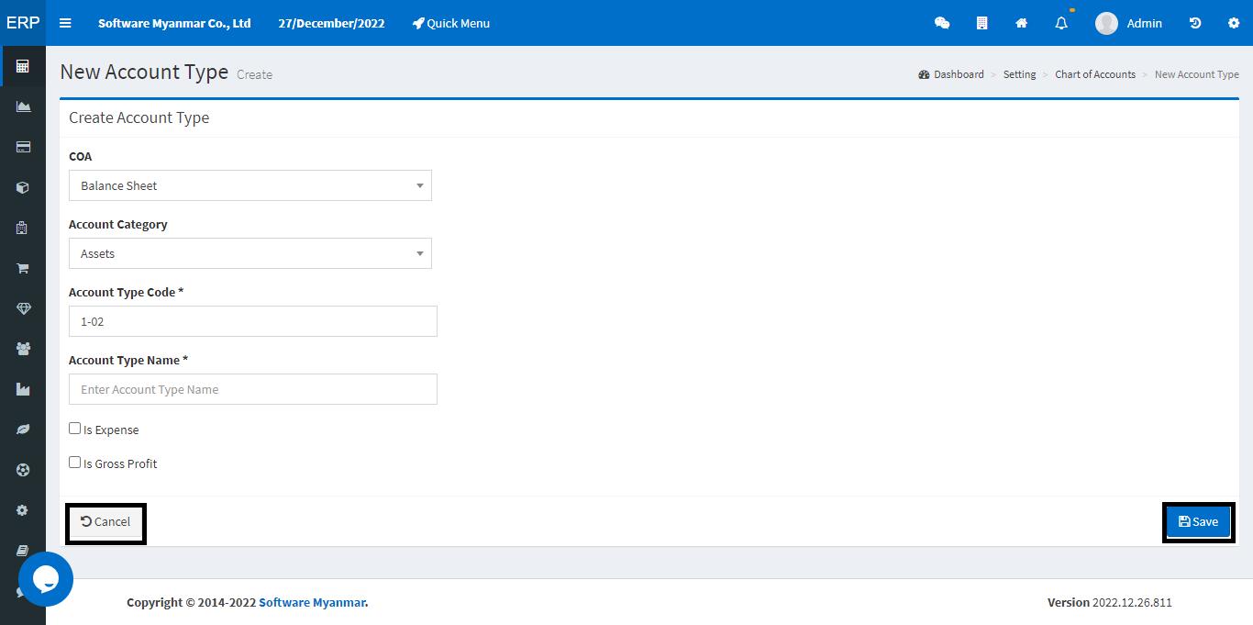Open the leaf sidebar icon

[23, 430]
